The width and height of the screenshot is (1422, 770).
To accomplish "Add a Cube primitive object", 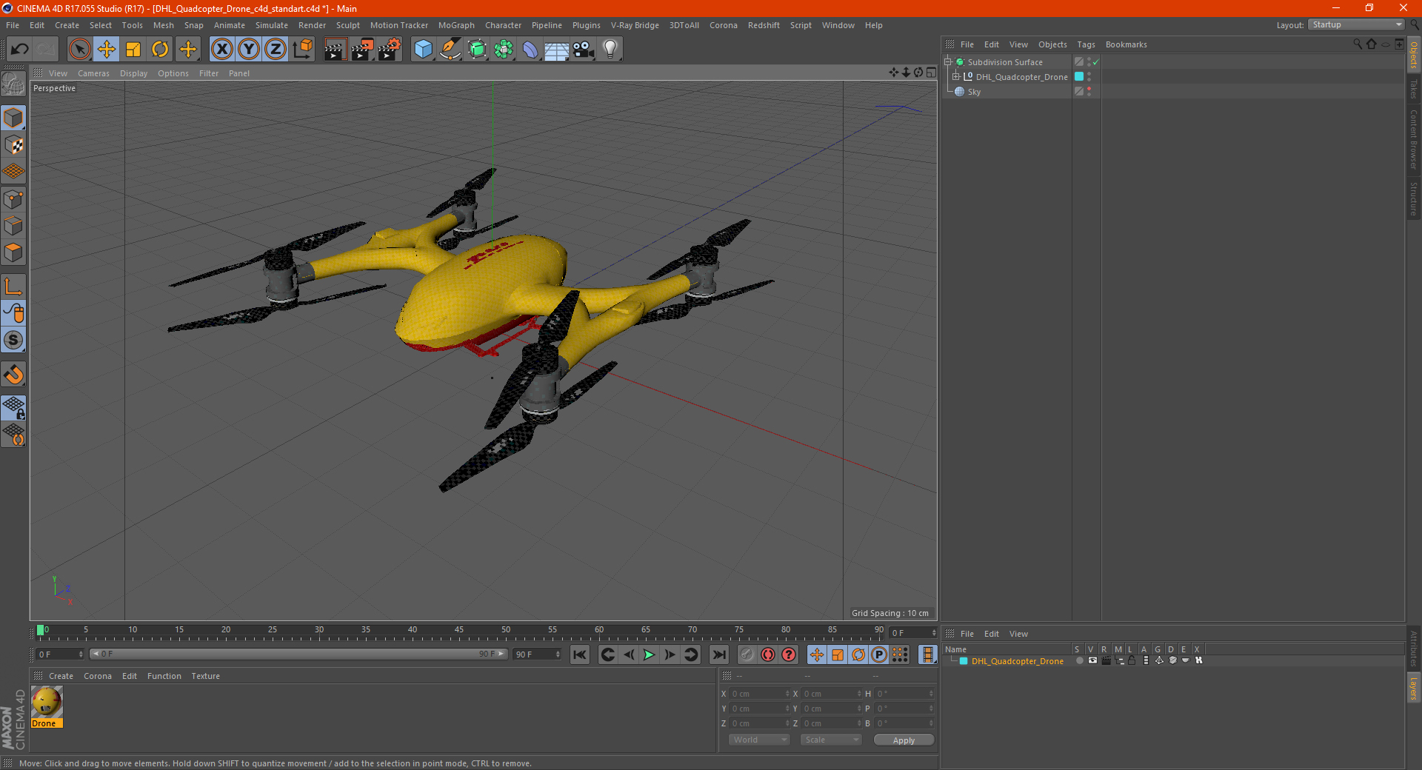I will click(423, 50).
